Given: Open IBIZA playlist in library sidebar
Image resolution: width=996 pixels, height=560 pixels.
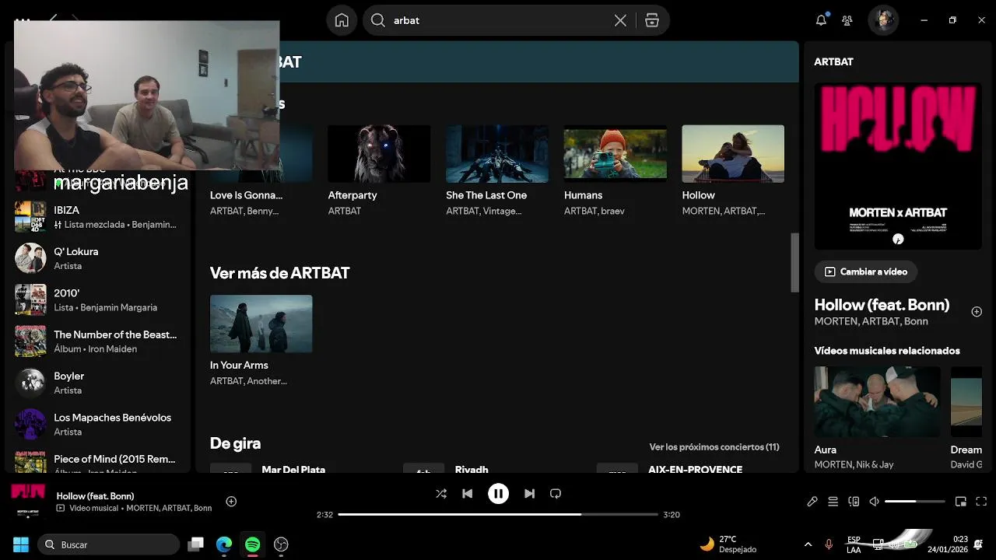Looking at the screenshot, I should [x=98, y=217].
